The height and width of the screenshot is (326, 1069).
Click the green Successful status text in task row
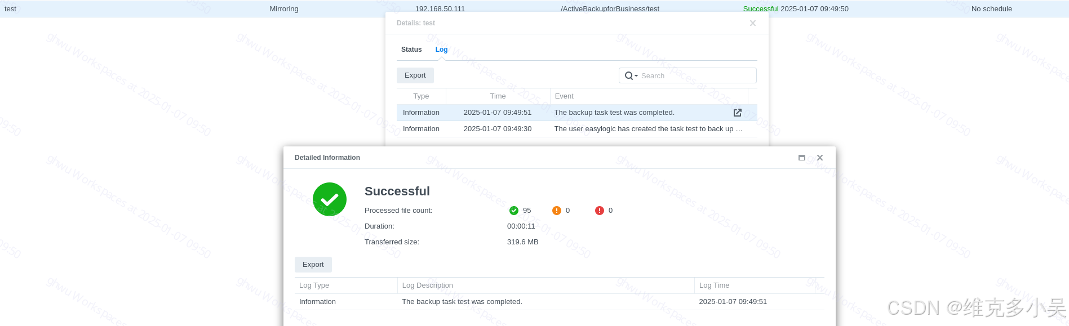tap(761, 9)
